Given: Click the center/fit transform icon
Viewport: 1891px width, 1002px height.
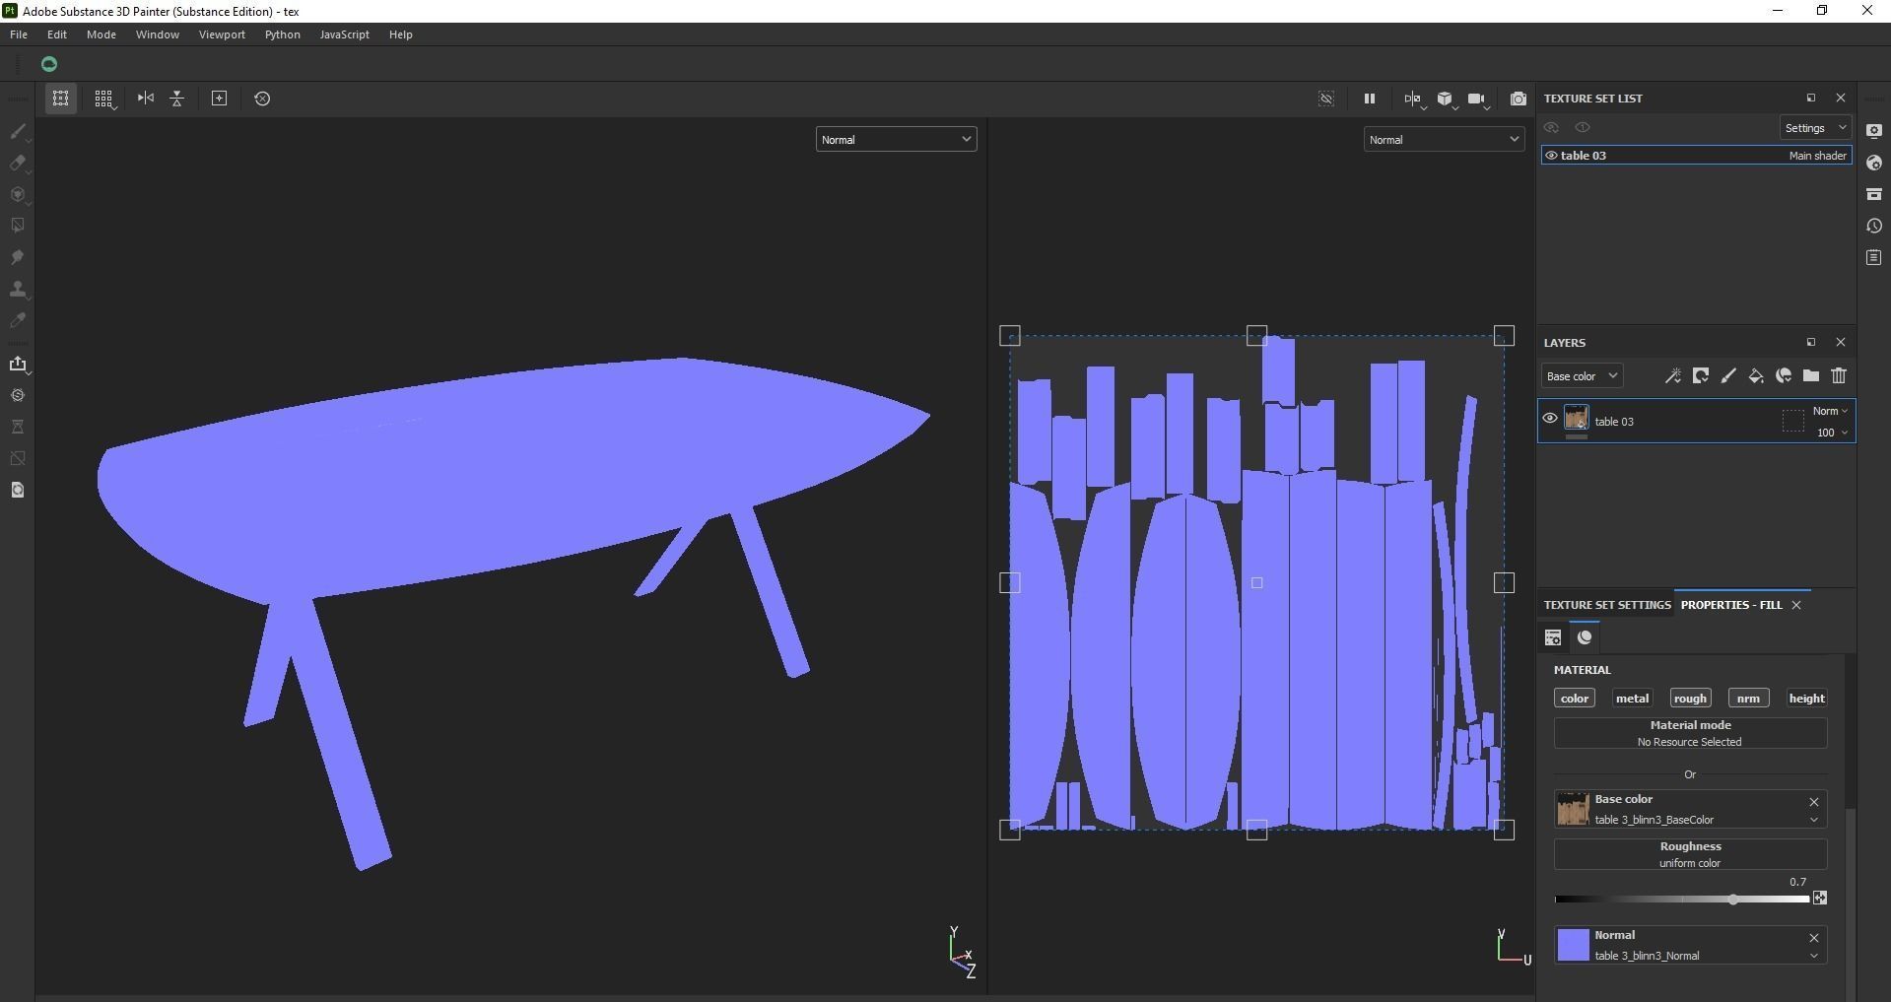Looking at the screenshot, I should click(x=220, y=99).
